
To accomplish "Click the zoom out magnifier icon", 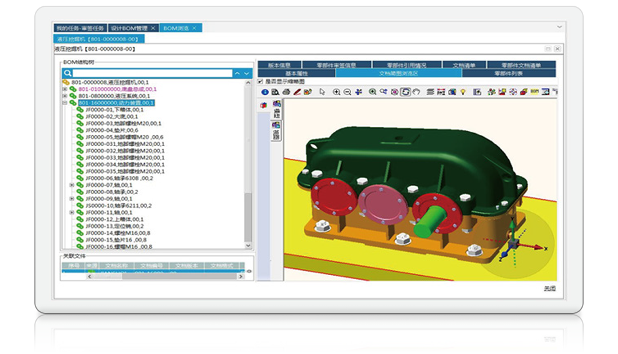I will pos(347,92).
